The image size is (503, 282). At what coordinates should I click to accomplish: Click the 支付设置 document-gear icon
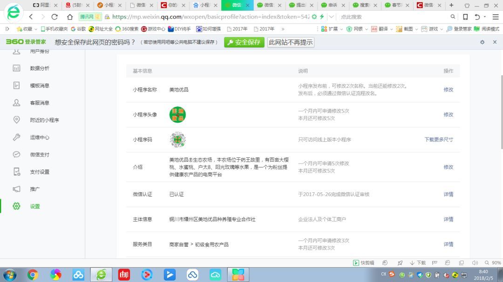(x=17, y=172)
